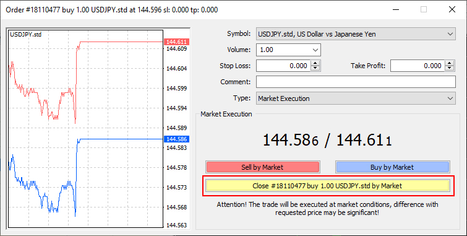This screenshot has width=467, height=236.
Task: Expand the Volume combo box
Action: (x=315, y=50)
